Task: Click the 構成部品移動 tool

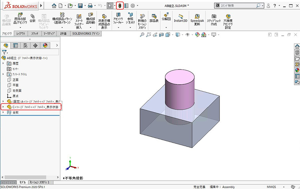Action: pos(90,18)
